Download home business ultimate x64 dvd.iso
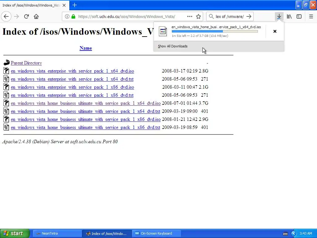Image resolution: width=317 pixels, height=238 pixels. (x=86, y=103)
